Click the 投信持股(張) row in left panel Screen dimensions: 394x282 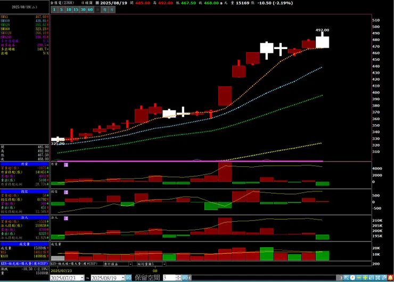point(24,199)
